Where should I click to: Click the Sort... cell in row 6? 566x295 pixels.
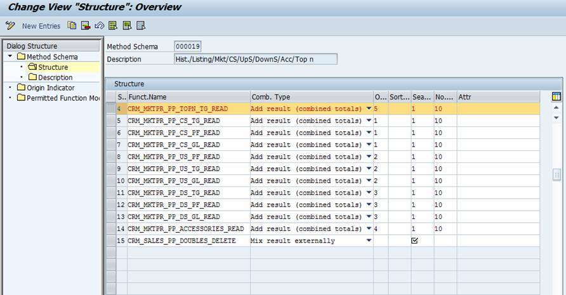click(400, 133)
